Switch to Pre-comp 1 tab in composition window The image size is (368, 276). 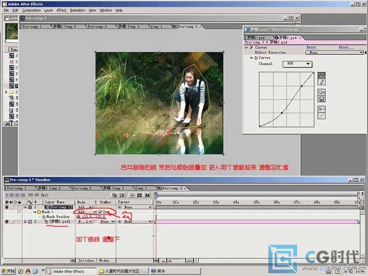tap(32, 27)
